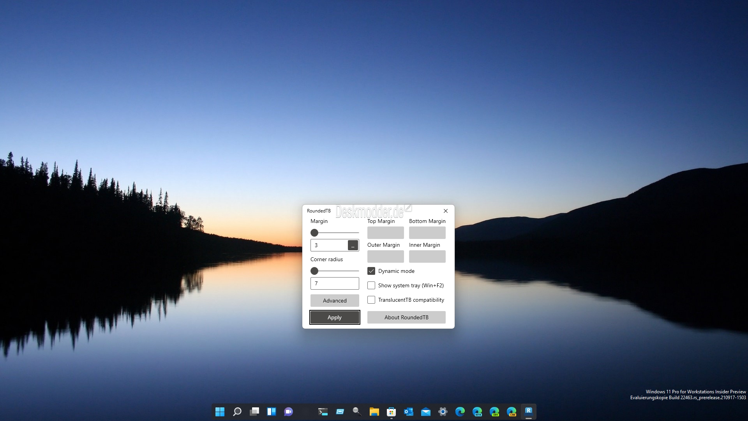This screenshot has width=748, height=421.
Task: Open File Explorer folder icon
Action: pyautogui.click(x=374, y=412)
